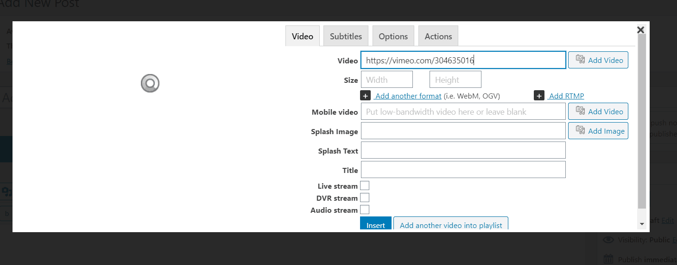Click the Title input field

coord(463,170)
